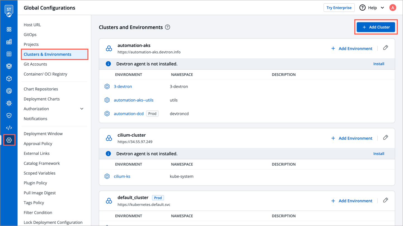Open Tags Policy settings

pyautogui.click(x=34, y=202)
